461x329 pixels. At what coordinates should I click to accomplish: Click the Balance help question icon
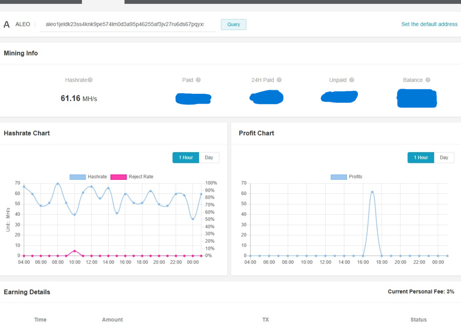tap(428, 80)
